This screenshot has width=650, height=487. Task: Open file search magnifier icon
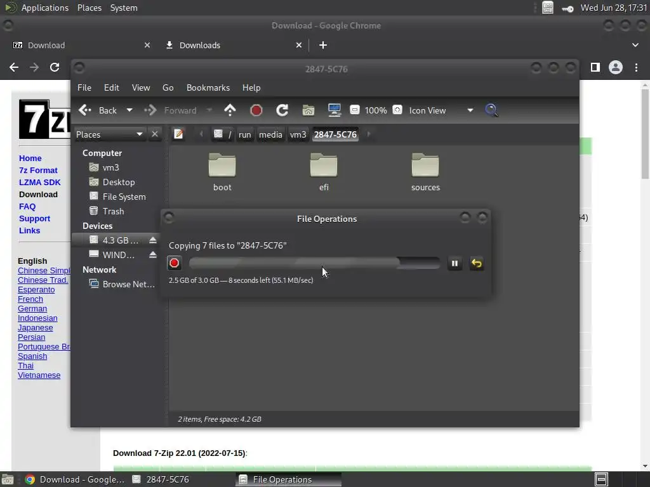point(491,110)
